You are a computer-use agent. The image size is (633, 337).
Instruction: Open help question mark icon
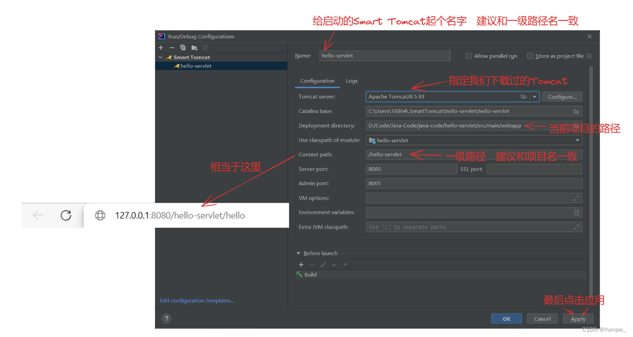coord(166,318)
